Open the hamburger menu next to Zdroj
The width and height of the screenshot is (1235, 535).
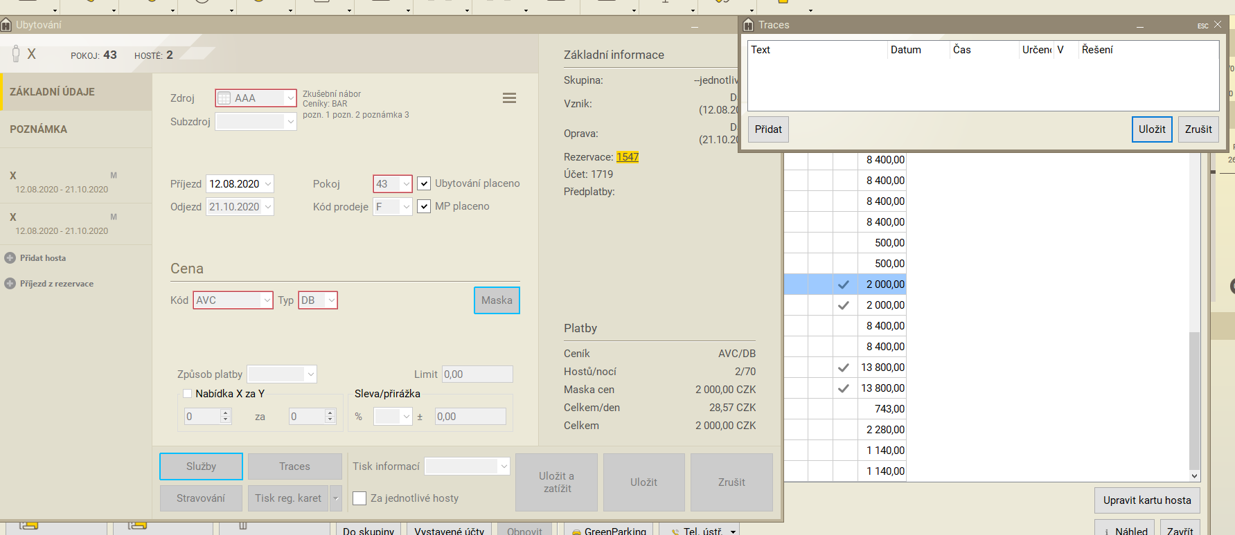[x=509, y=98]
